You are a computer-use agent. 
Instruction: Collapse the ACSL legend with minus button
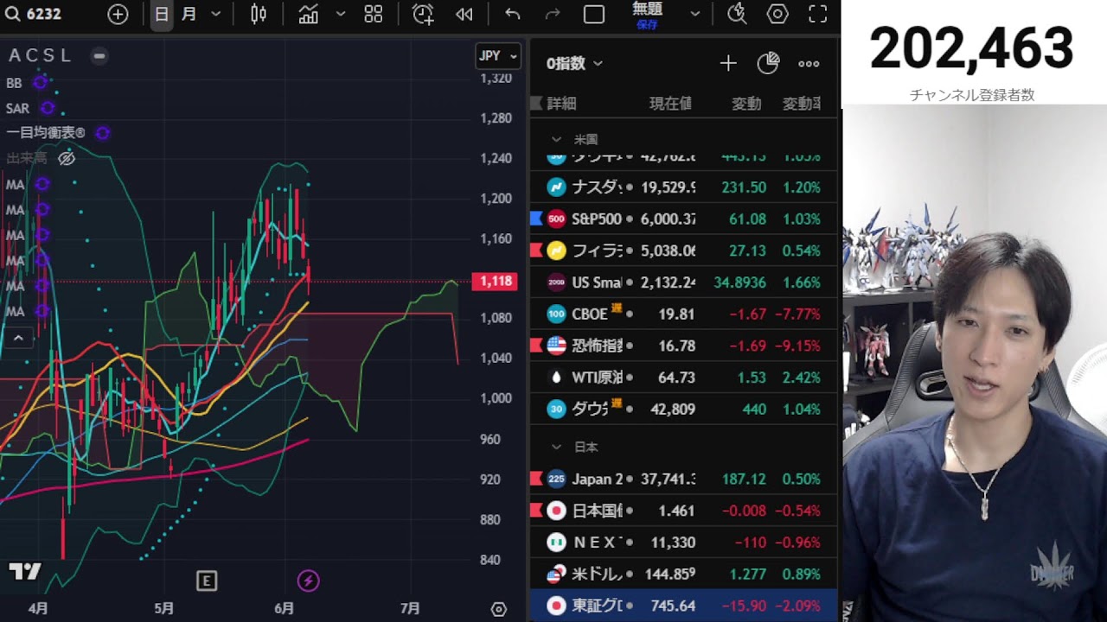click(x=99, y=56)
